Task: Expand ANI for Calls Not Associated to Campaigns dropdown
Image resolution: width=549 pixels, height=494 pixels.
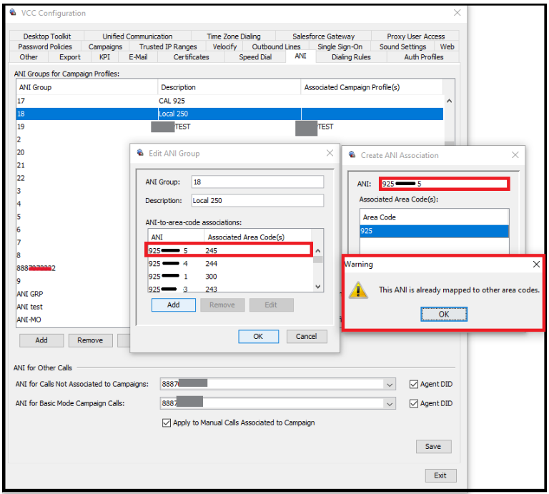Action: tap(390, 385)
